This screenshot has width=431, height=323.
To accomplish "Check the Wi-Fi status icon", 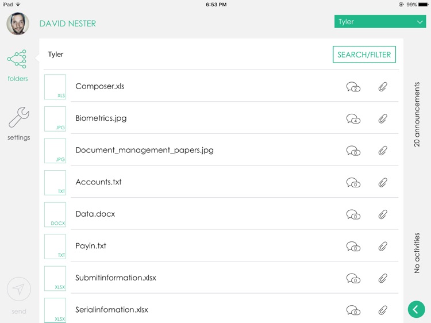I will [18, 5].
